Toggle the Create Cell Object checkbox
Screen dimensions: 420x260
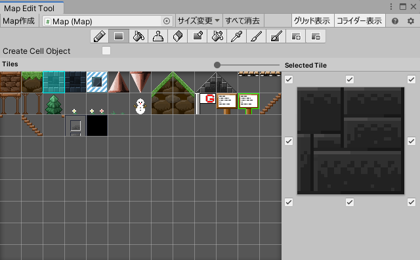[x=106, y=51]
